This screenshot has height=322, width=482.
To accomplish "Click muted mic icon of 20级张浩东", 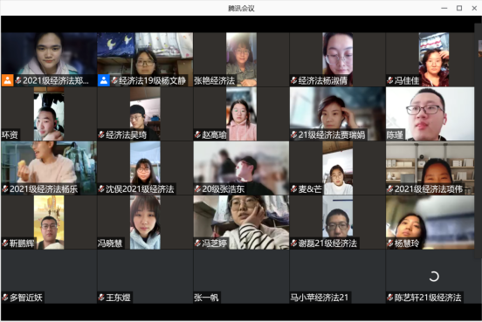I will 197,188.
